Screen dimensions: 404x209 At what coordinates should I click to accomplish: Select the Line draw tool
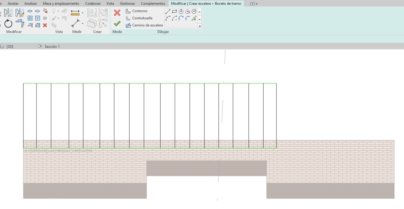pos(168,11)
